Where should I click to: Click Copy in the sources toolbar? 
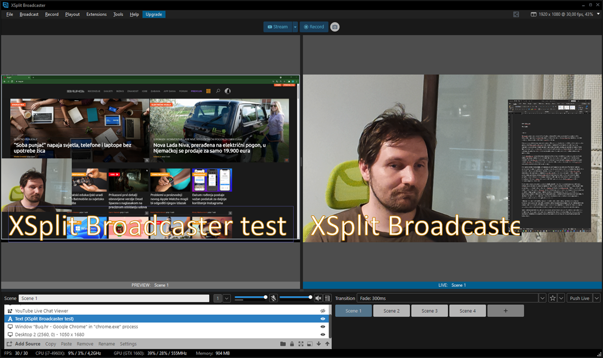(x=51, y=344)
